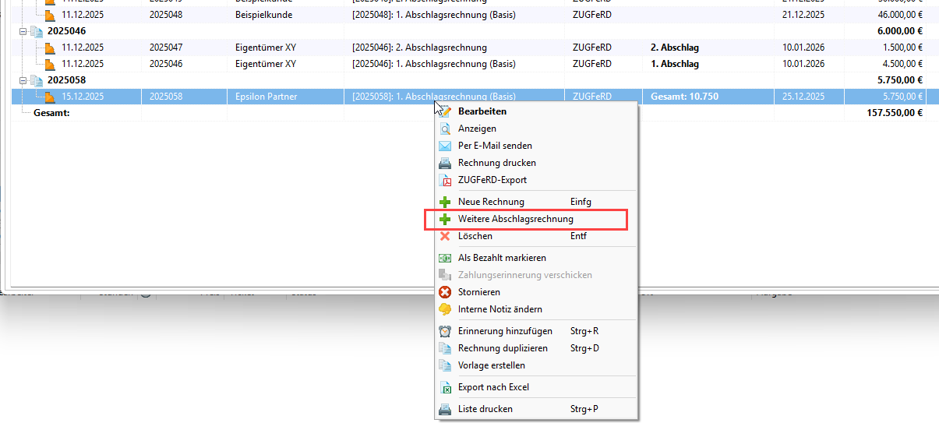Click the green plus icon for Neue Rechnung
The width and height of the screenshot is (939, 423).
[445, 202]
